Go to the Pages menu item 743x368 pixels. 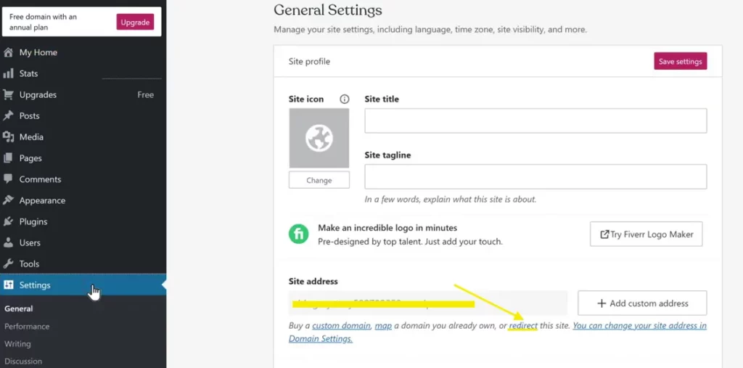pos(83,158)
